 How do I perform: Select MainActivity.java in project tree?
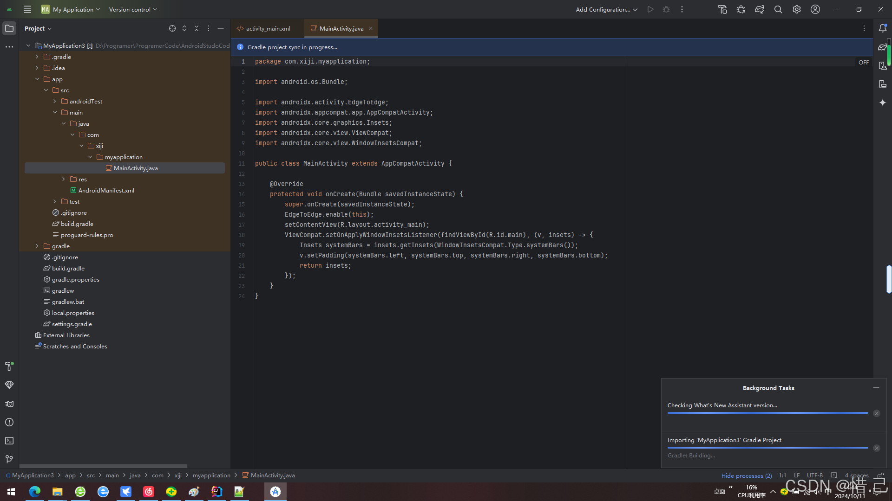point(125,168)
